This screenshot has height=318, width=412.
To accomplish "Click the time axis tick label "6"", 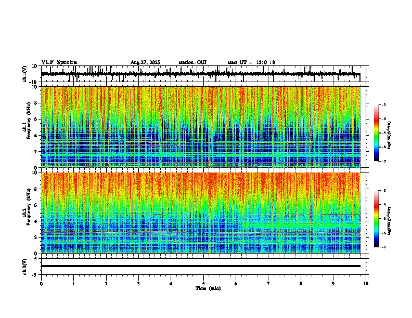I will tap(236, 284).
